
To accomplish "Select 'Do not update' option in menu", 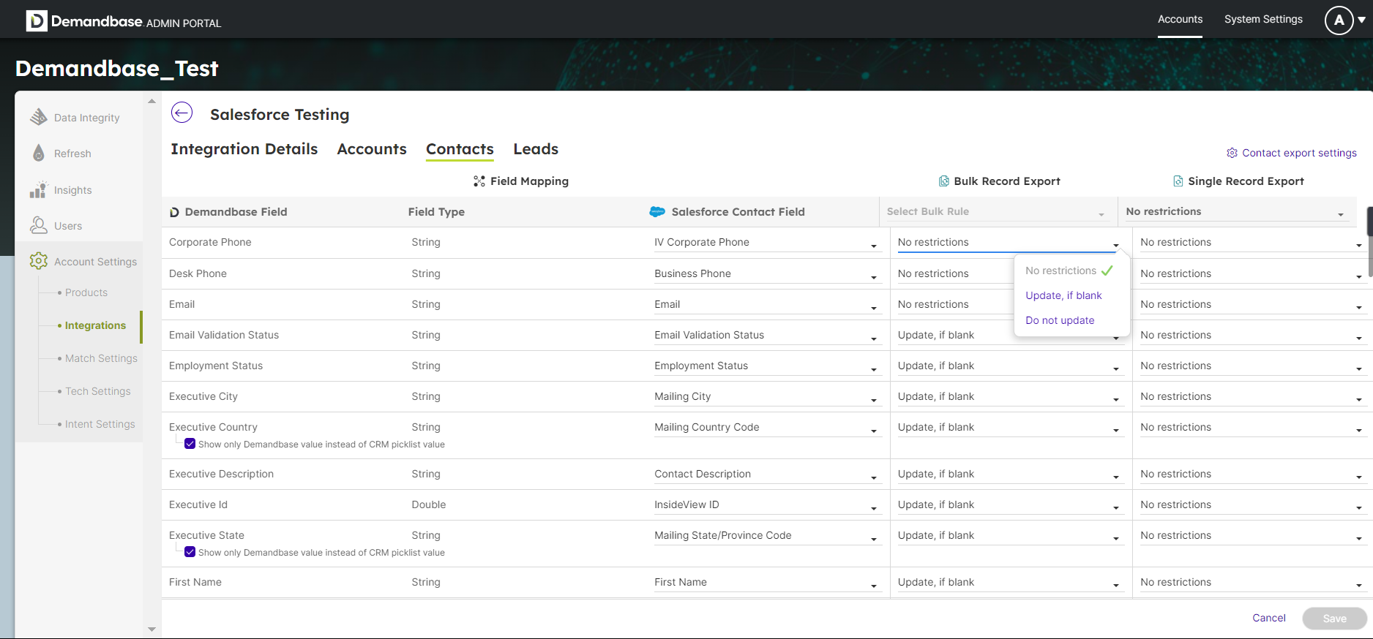I will 1060,320.
